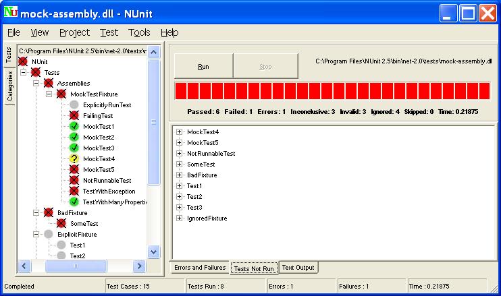Open the Project menu
The width and height of the screenshot is (501, 296).
pyautogui.click(x=74, y=32)
